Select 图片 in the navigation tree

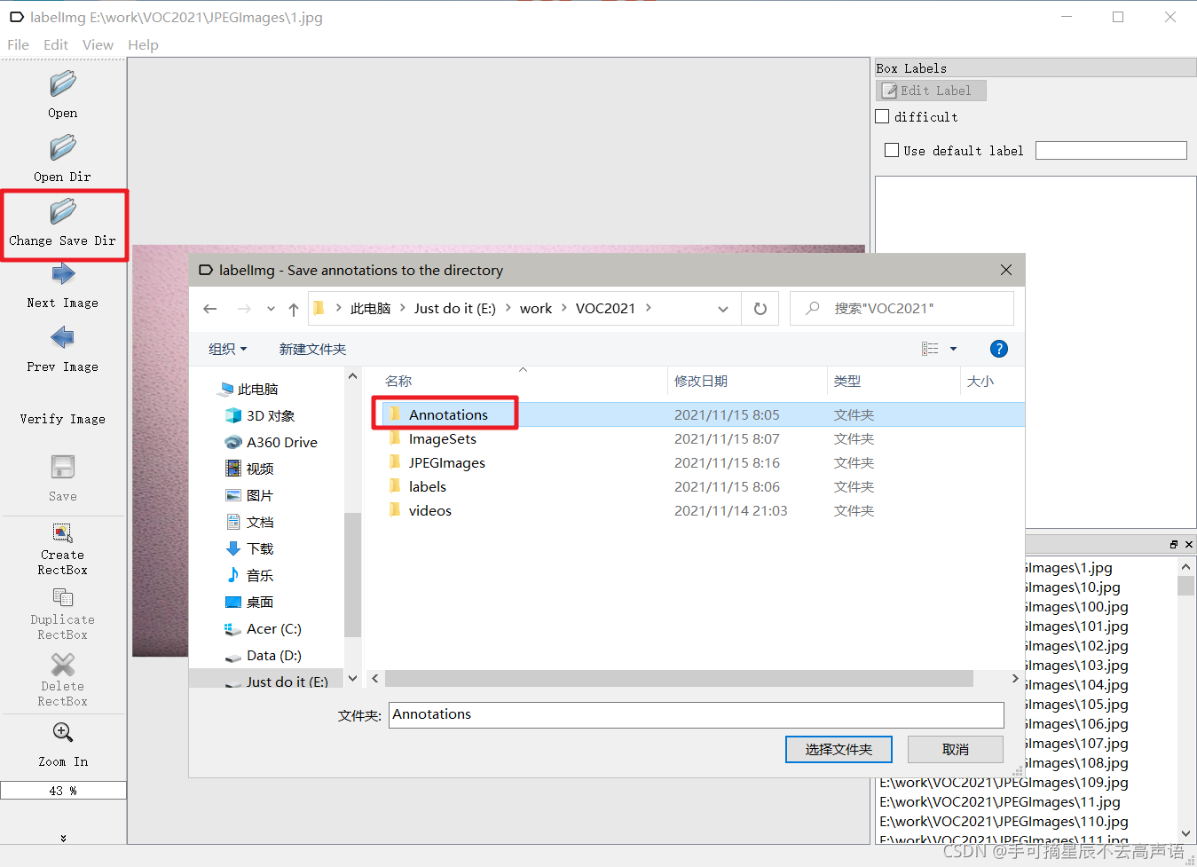(x=259, y=495)
